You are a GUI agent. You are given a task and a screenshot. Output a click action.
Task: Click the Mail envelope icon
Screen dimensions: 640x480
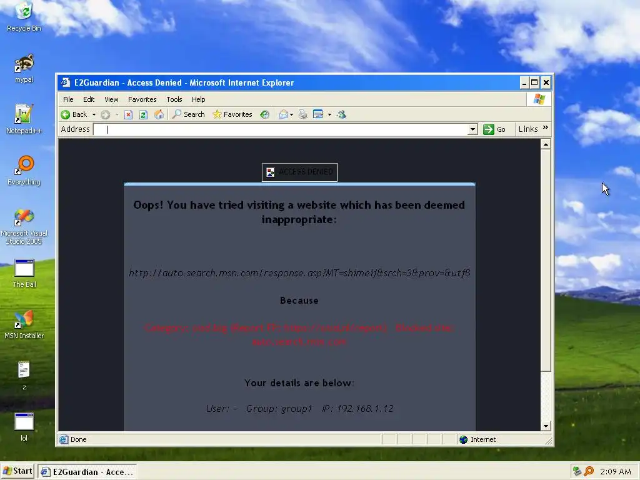pos(284,115)
